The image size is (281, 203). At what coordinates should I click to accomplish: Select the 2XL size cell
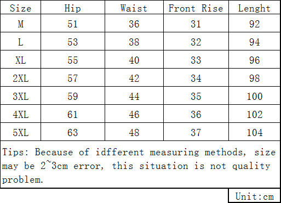[20, 78]
